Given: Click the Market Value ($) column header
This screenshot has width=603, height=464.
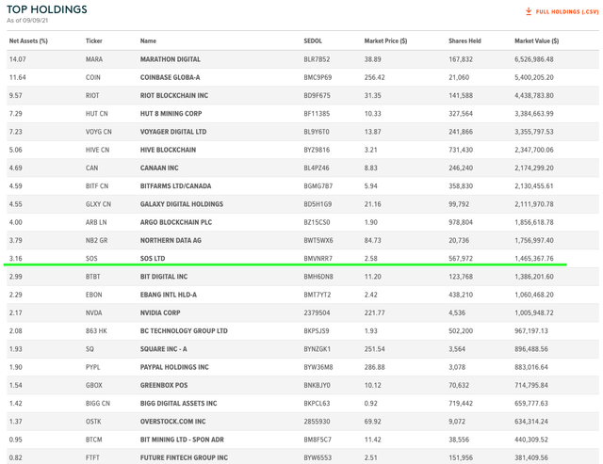Looking at the screenshot, I should (536, 40).
